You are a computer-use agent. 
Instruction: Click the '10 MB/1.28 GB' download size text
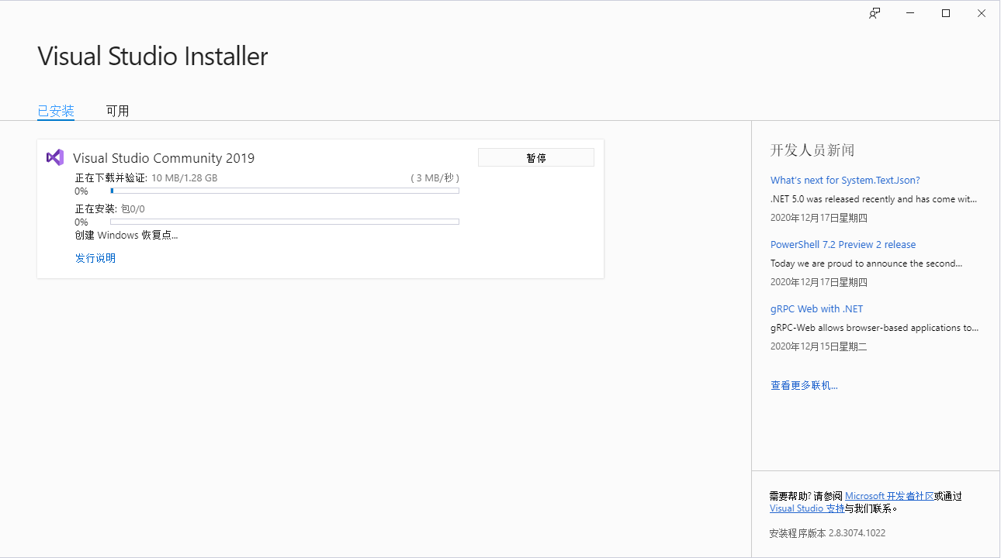pos(185,177)
